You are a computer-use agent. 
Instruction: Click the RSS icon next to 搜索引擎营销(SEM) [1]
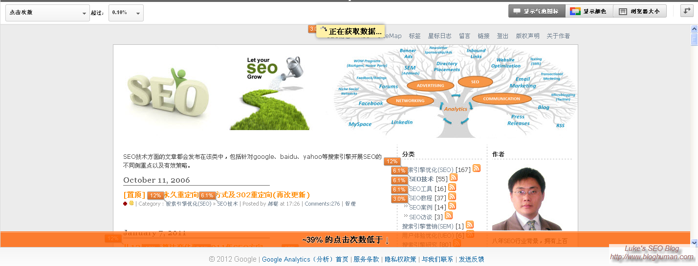point(470,225)
